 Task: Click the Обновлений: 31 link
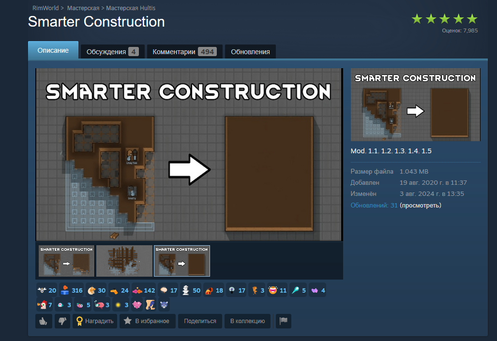pyautogui.click(x=374, y=206)
